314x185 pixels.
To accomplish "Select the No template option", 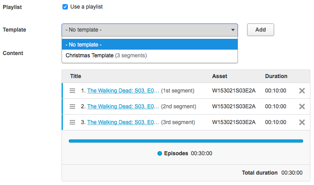I will (x=150, y=45).
